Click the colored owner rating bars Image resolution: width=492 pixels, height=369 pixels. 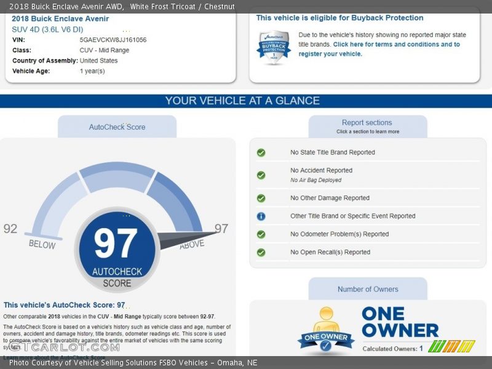451,346
